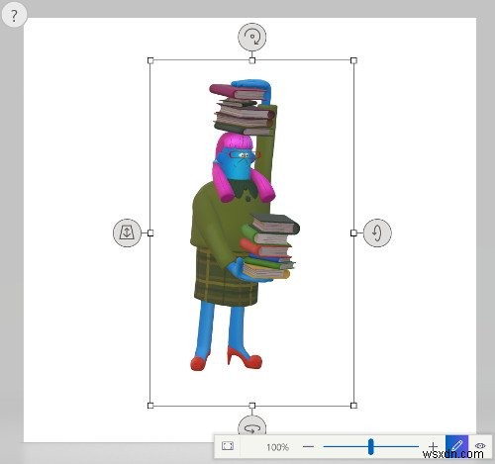Click the right-middle selection handle

coord(353,233)
